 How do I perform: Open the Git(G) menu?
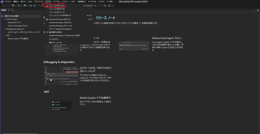pos(30,1)
